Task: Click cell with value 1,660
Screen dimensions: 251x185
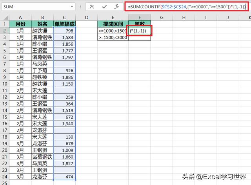Action: [x=64, y=157]
